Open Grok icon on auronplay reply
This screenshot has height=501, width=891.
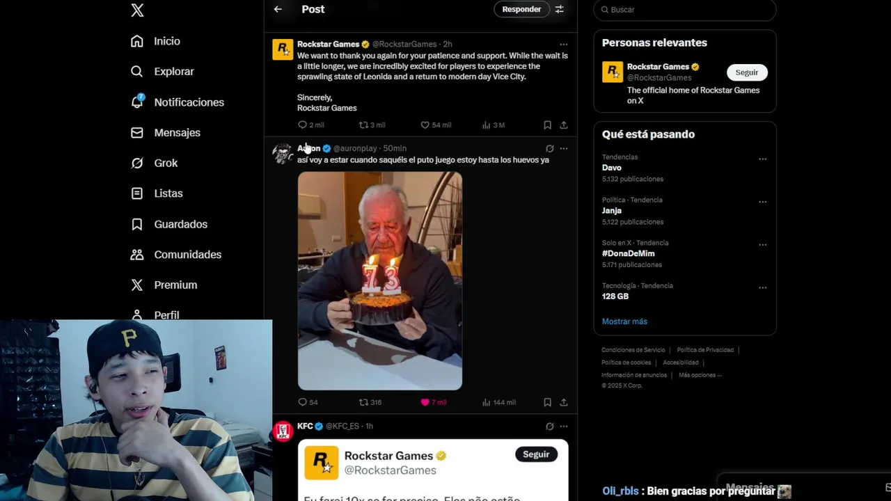pos(549,148)
